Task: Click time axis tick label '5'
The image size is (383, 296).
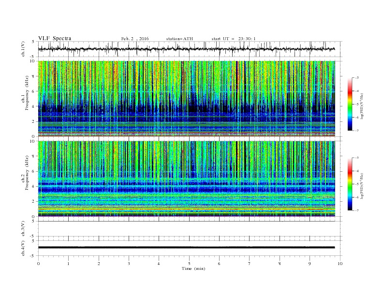Action: 189,264
